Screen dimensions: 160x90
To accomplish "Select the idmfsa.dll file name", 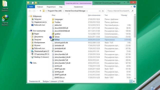I will coord(58,66).
